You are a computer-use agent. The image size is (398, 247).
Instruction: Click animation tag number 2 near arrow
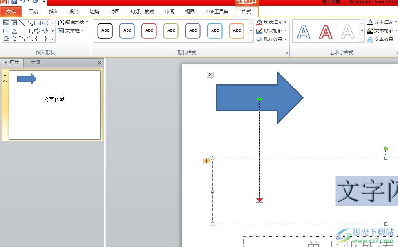[210, 75]
